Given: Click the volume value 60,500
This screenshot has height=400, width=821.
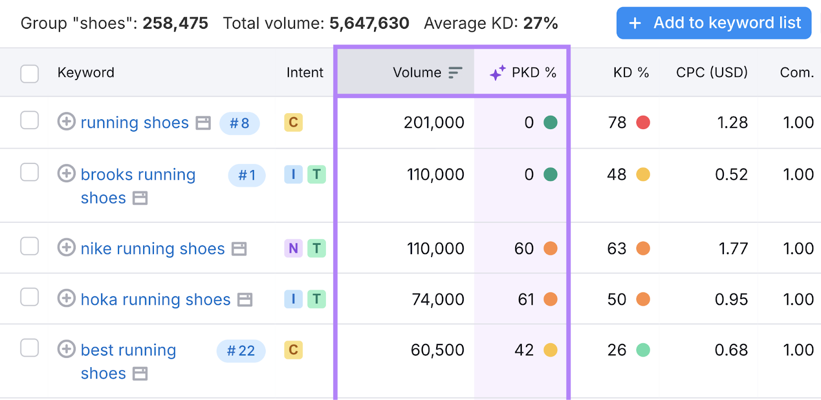Looking at the screenshot, I should 438,350.
